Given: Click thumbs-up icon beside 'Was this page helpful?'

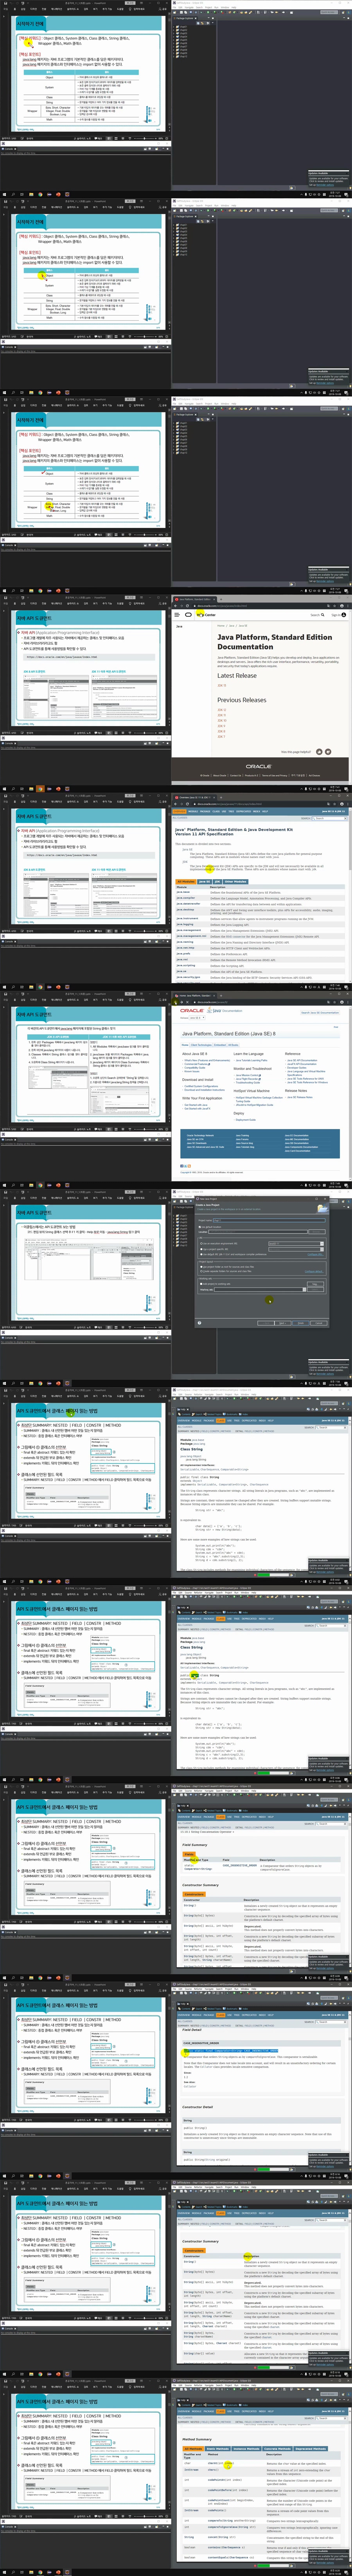Looking at the screenshot, I should coord(319,751).
